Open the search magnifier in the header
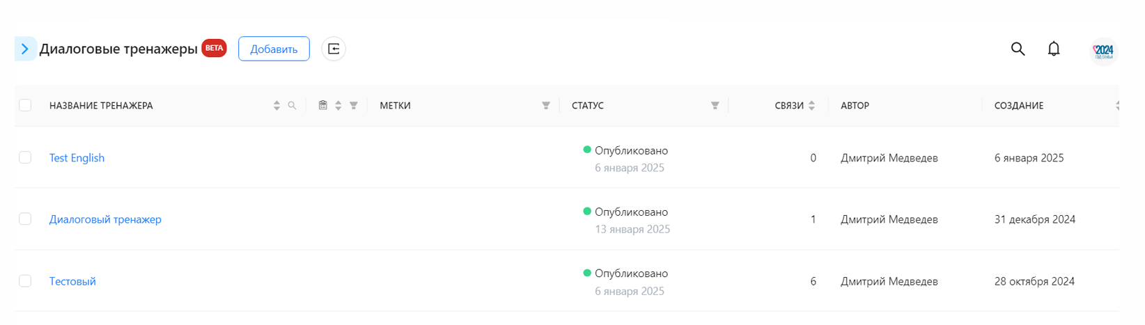The width and height of the screenshot is (1145, 325). coord(1018,49)
